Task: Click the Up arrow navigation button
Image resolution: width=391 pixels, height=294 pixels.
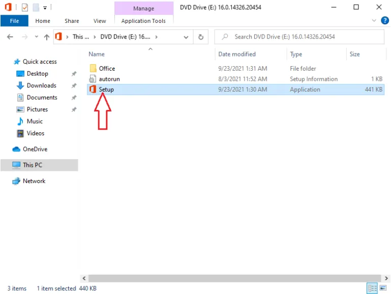Action: pyautogui.click(x=47, y=37)
